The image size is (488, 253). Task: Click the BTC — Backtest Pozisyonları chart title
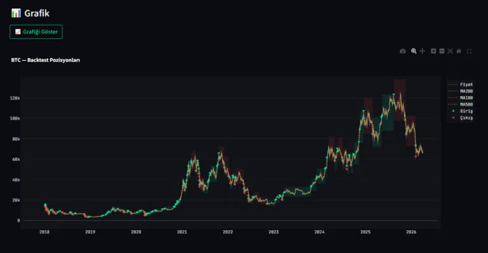coord(46,60)
